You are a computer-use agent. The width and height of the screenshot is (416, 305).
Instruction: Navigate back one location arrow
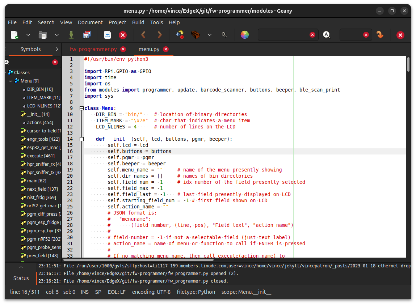coord(143,35)
